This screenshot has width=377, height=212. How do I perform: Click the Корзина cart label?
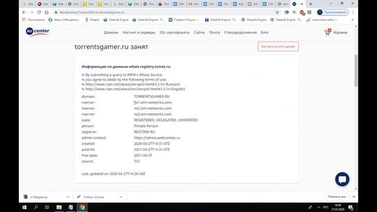click(340, 32)
